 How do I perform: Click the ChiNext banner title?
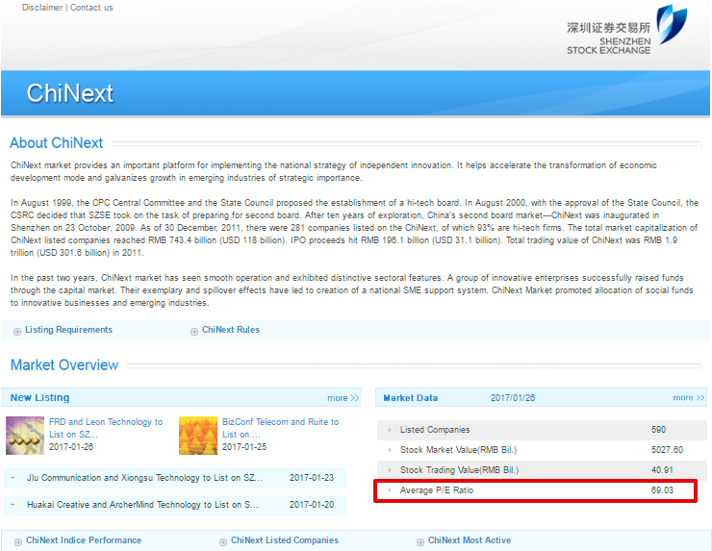click(70, 93)
